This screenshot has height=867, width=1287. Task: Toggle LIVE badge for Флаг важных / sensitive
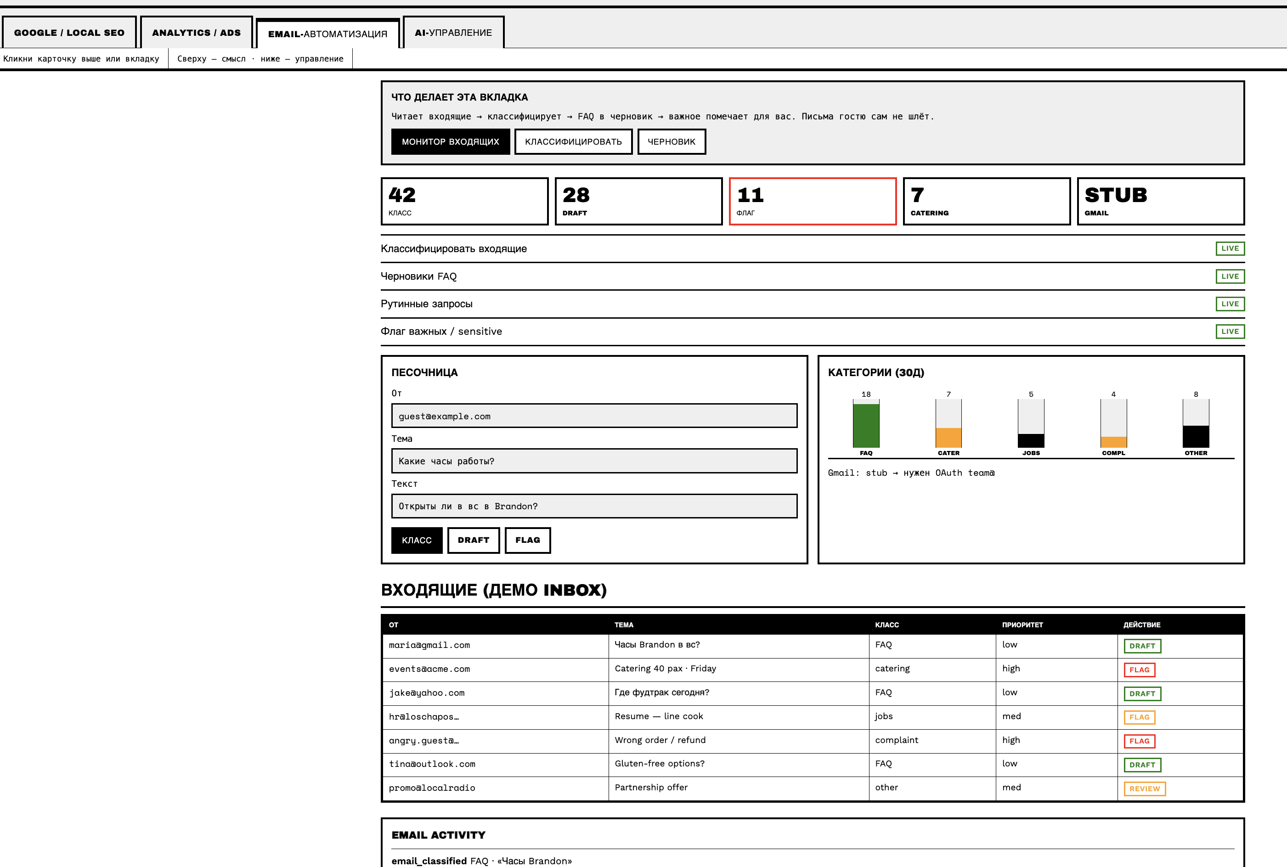1230,331
